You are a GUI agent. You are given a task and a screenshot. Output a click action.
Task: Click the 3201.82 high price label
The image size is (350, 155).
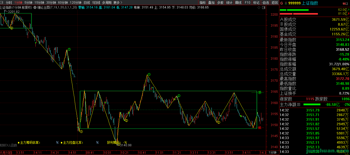click(14, 12)
